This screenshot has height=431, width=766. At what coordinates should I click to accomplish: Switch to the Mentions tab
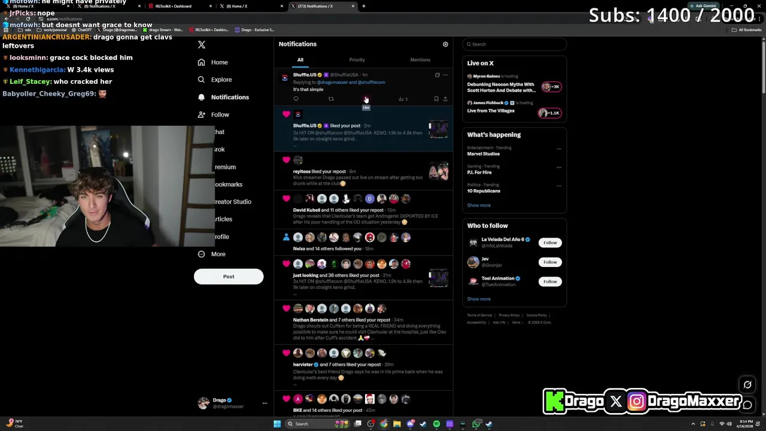[x=420, y=60]
